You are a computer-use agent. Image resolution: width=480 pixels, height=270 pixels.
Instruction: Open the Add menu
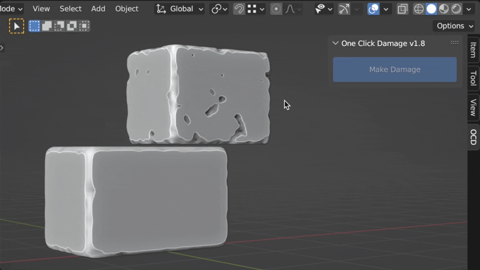click(98, 9)
